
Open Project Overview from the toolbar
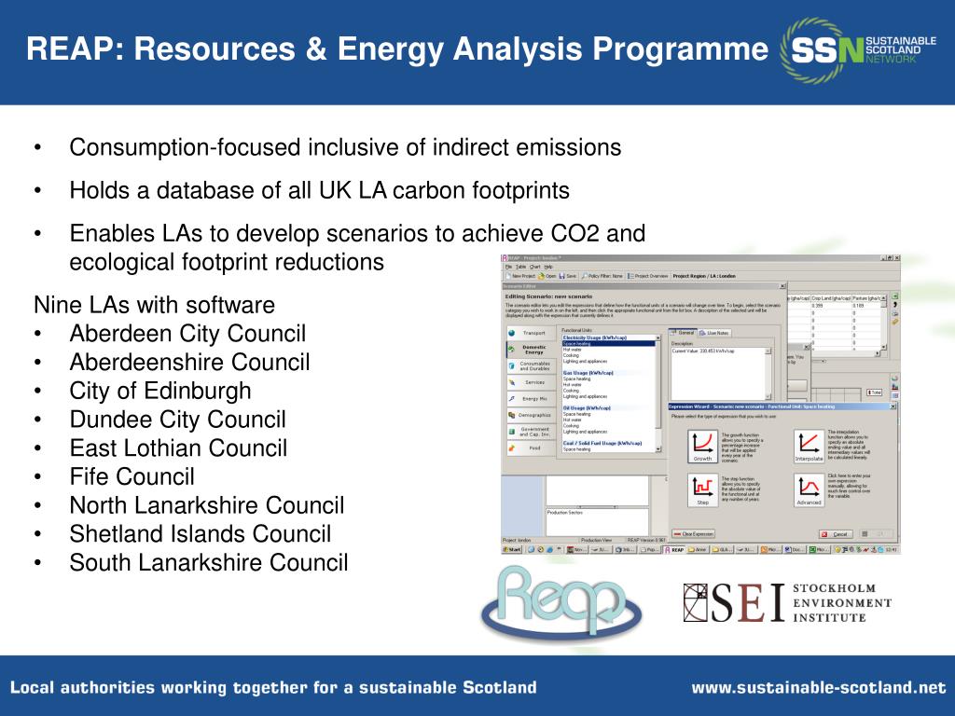(x=648, y=276)
